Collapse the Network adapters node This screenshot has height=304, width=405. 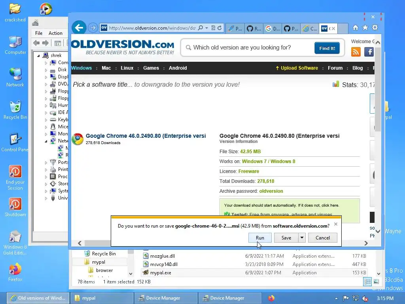(46, 141)
